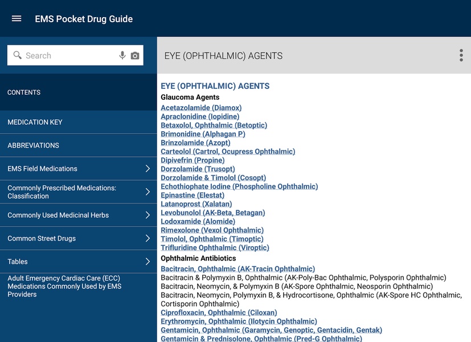The width and height of the screenshot is (471, 342).
Task: Open Common Street Drugs entry
Action: [79, 238]
